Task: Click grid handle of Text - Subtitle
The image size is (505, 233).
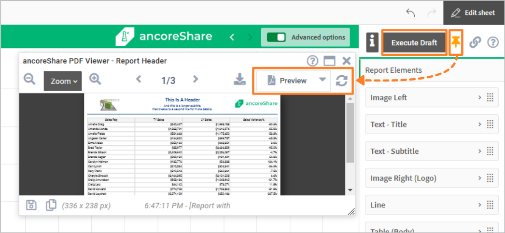Action: tap(490, 151)
